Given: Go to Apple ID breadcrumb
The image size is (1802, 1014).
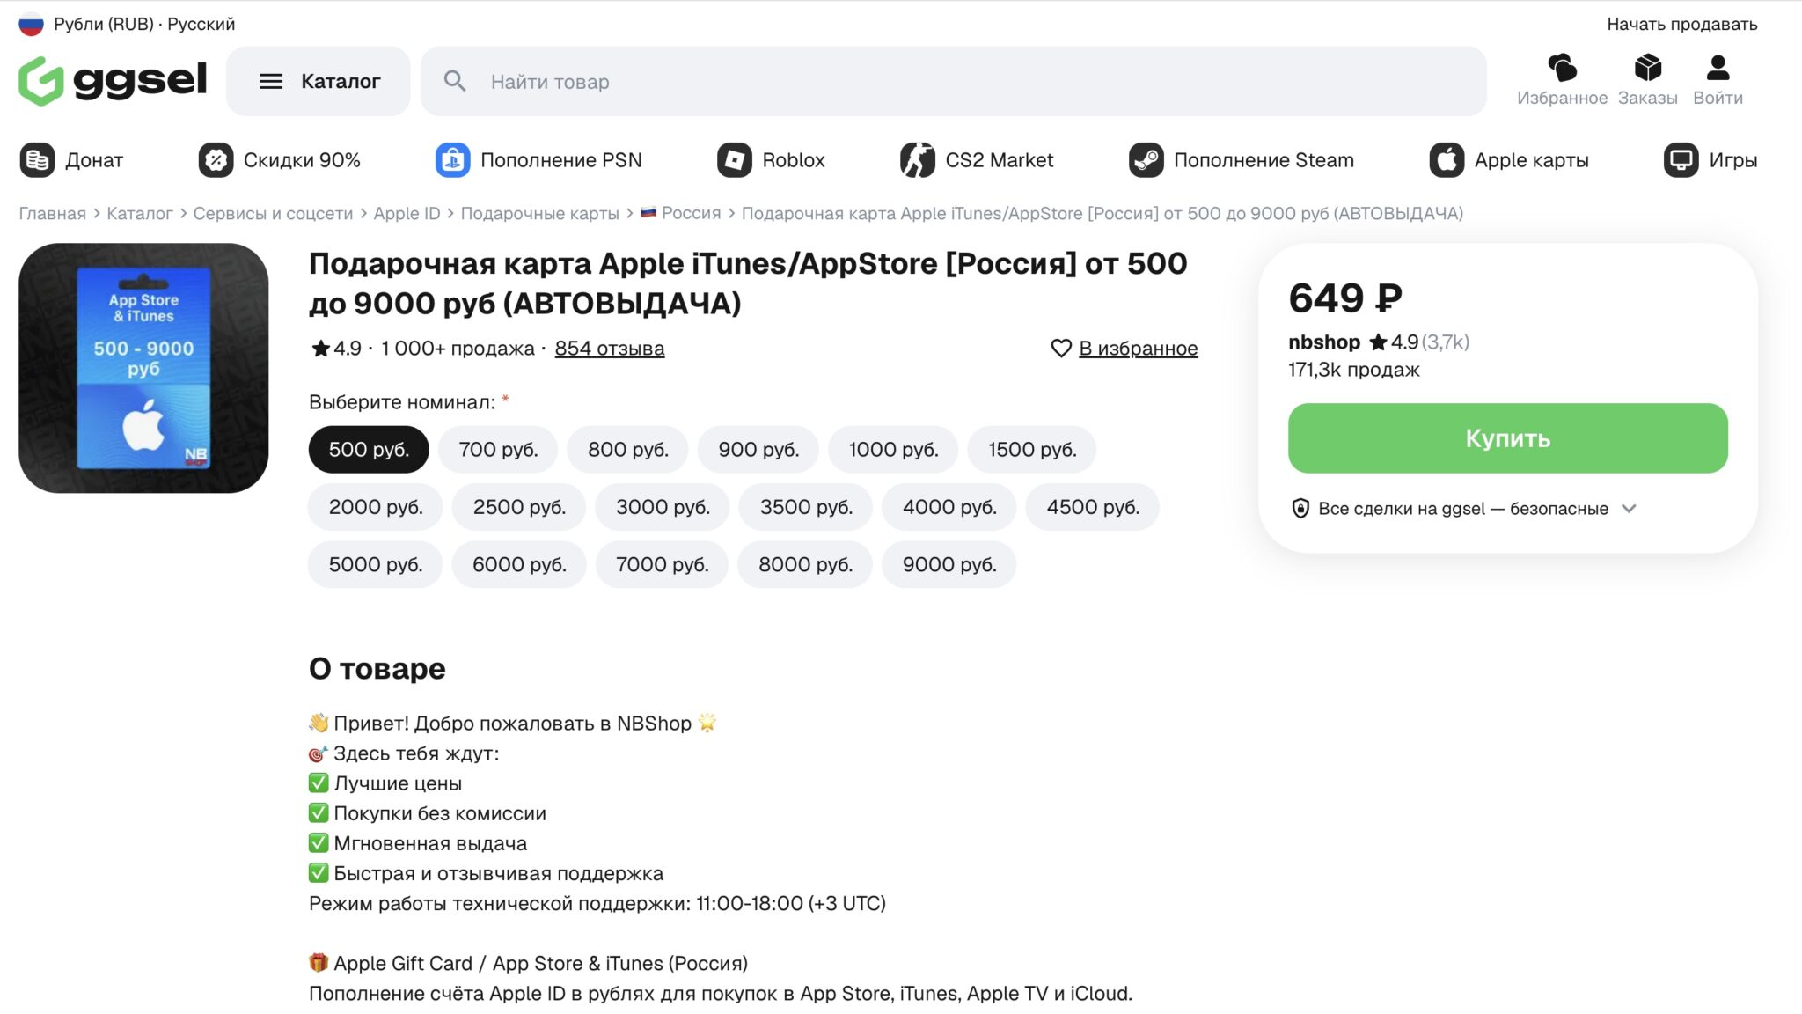Looking at the screenshot, I should click(407, 213).
